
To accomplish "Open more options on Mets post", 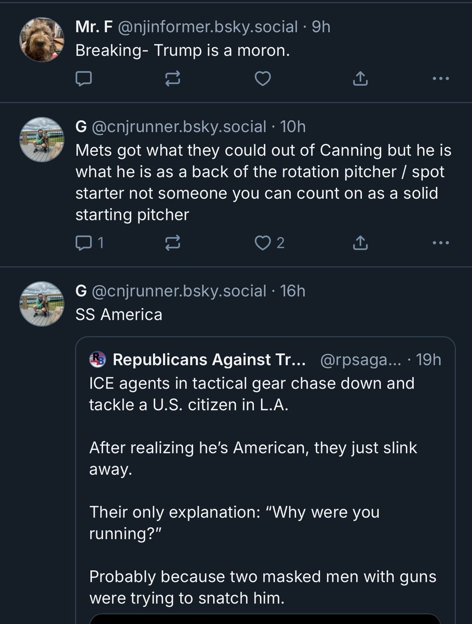I will point(440,243).
